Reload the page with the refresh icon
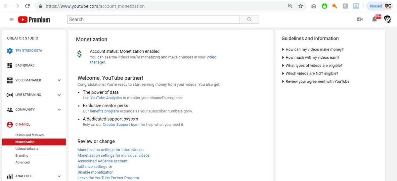397x181 pixels. (x=27, y=6)
